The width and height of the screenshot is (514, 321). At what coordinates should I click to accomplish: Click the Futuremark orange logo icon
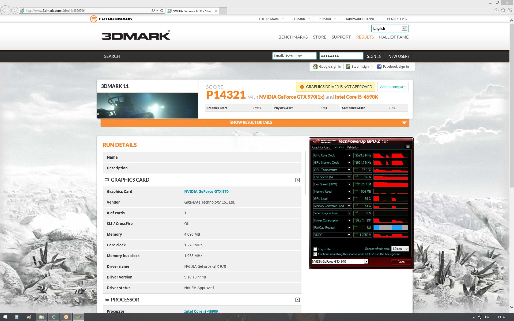click(x=93, y=19)
